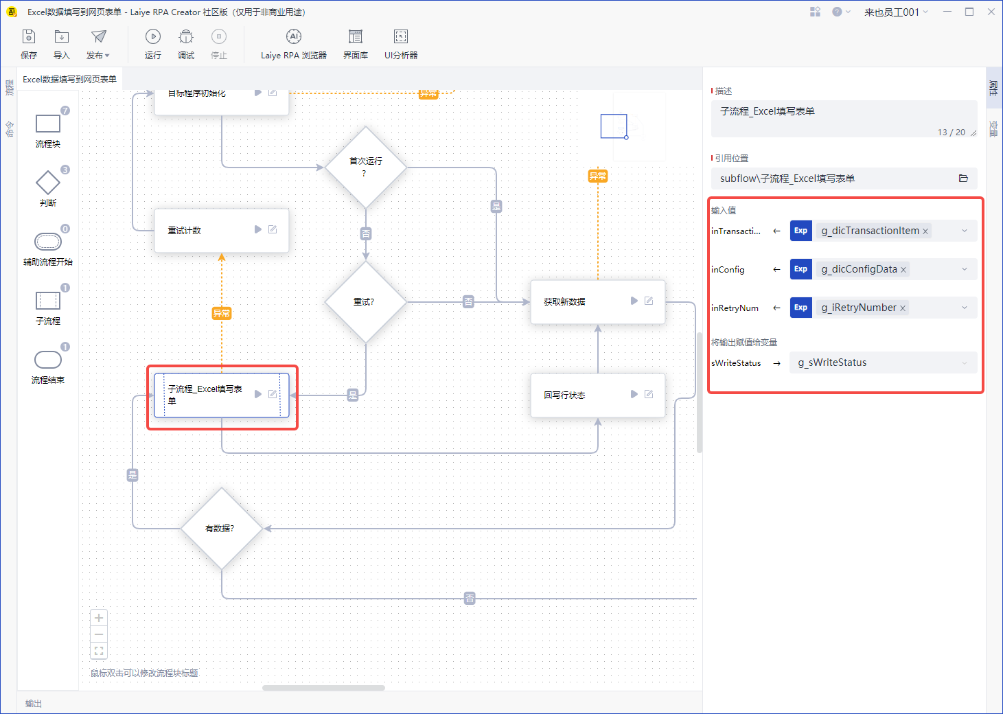The height and width of the screenshot is (714, 1003).
Task: Zoom in on the canvas
Action: pyautogui.click(x=99, y=618)
